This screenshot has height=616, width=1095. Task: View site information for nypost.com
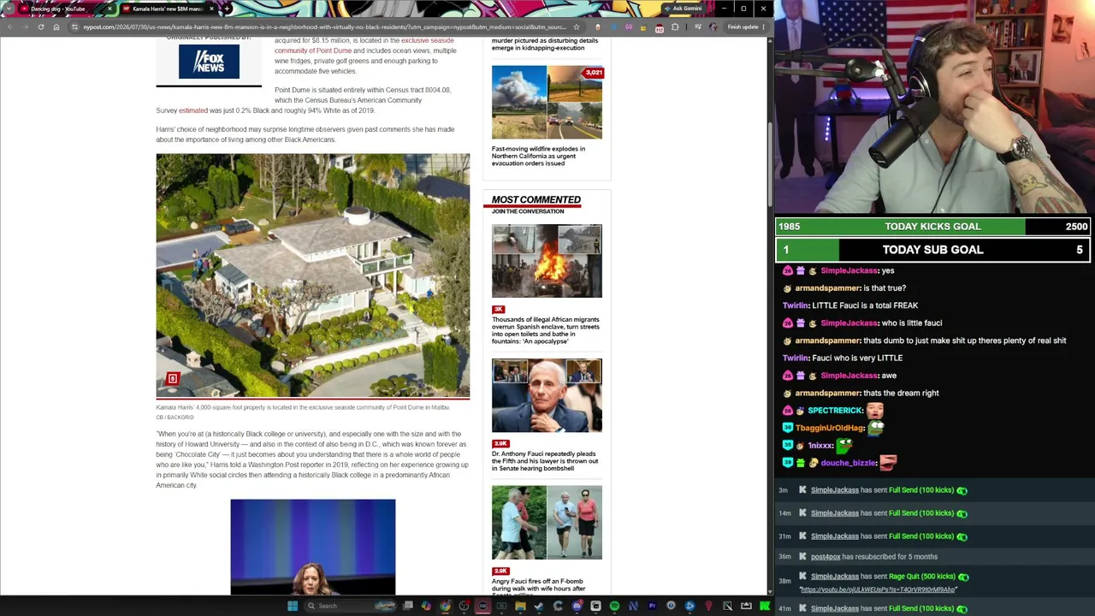[75, 27]
